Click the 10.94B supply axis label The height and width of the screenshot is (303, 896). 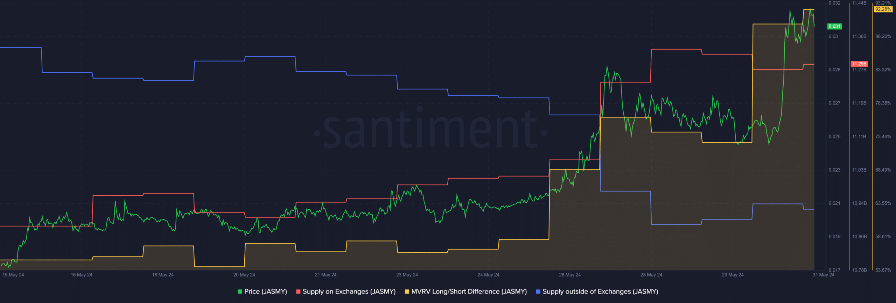[x=859, y=203]
